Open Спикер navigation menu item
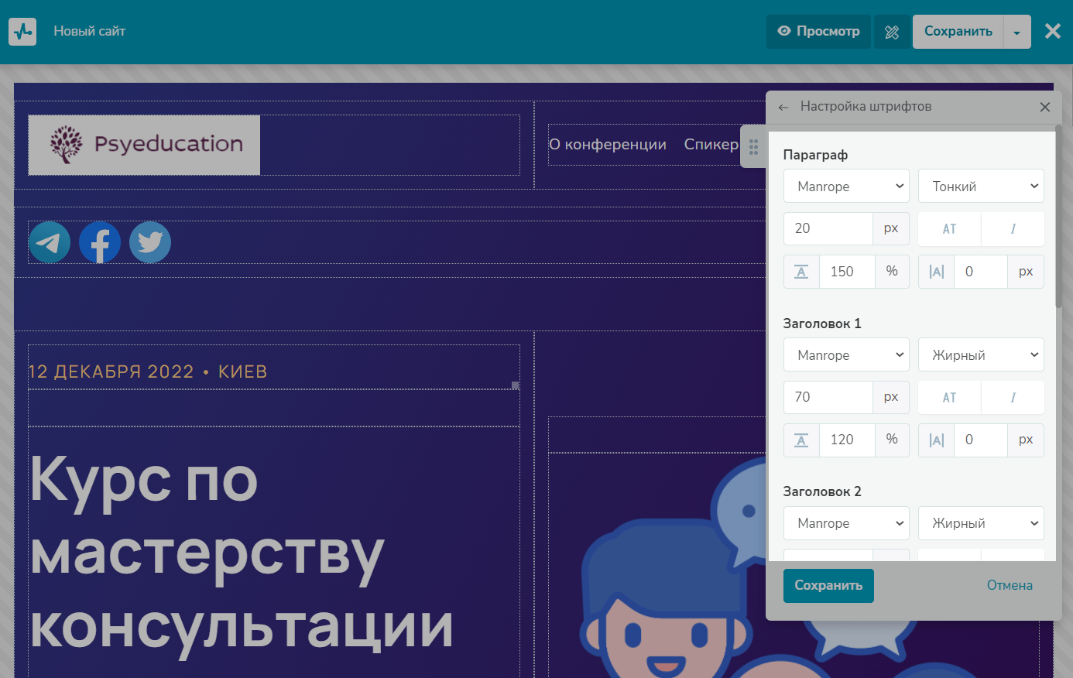 pos(711,145)
